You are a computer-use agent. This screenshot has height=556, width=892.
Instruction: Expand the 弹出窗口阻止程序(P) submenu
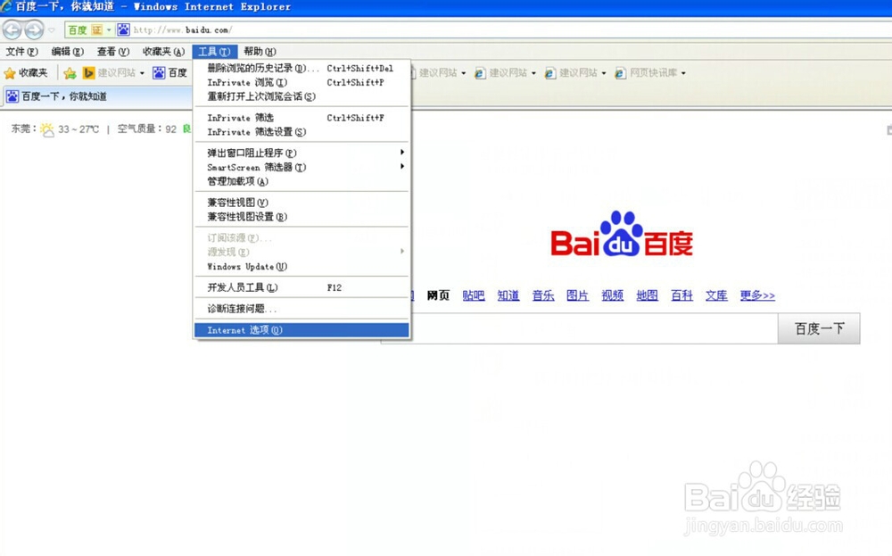[301, 154]
